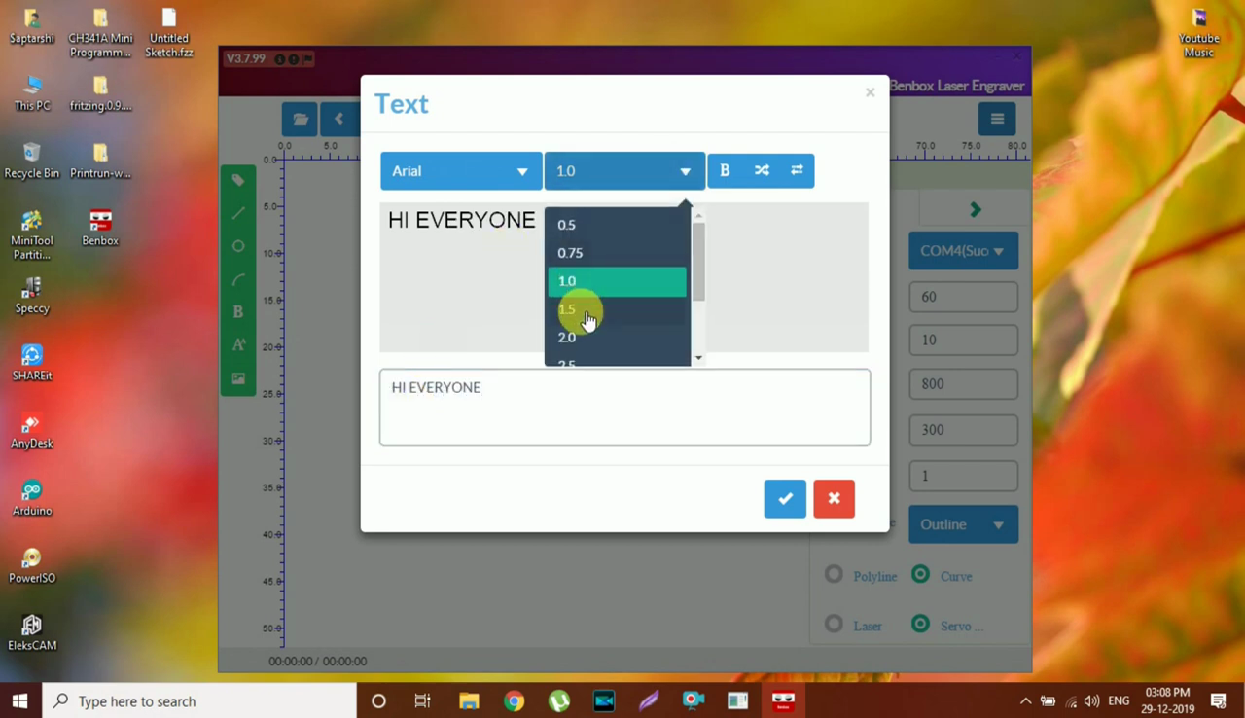Select the Servo radio button
Viewport: 1245px width, 718px height.
click(920, 624)
